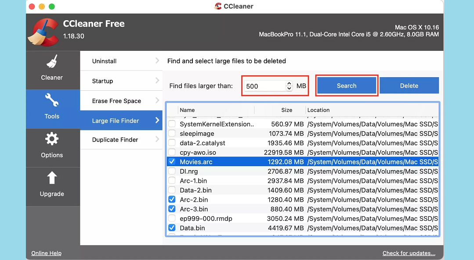Check the data-2.catalyst checkbox
Image resolution: width=474 pixels, height=260 pixels.
(x=172, y=142)
